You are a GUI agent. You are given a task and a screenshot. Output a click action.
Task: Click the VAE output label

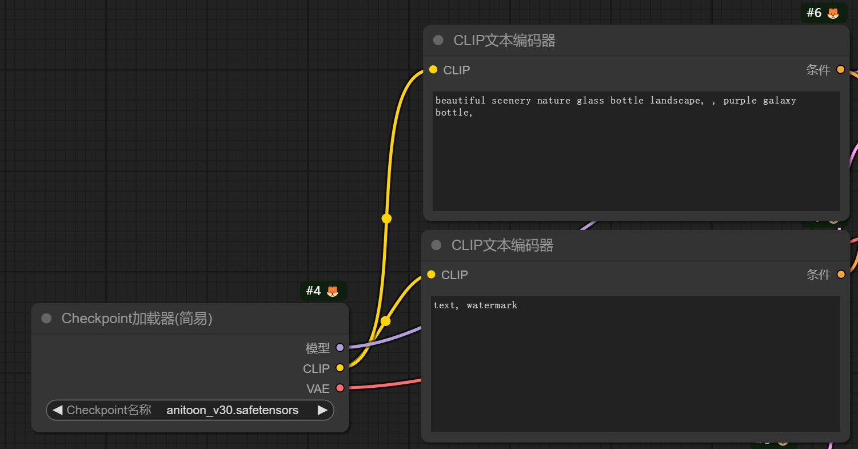pos(318,389)
